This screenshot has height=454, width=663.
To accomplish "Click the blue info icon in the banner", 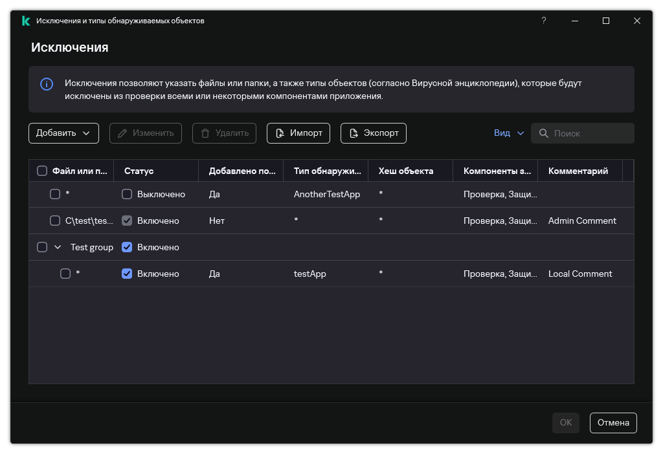I will (x=47, y=84).
